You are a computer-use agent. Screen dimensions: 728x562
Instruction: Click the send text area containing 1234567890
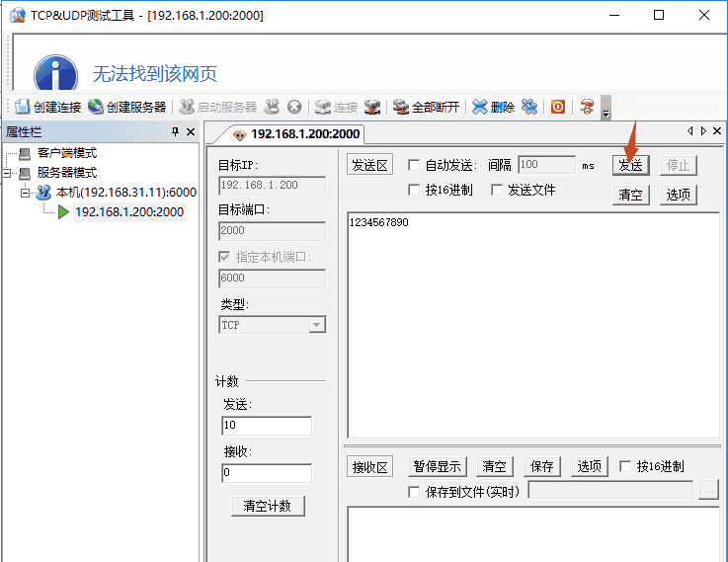point(533,325)
